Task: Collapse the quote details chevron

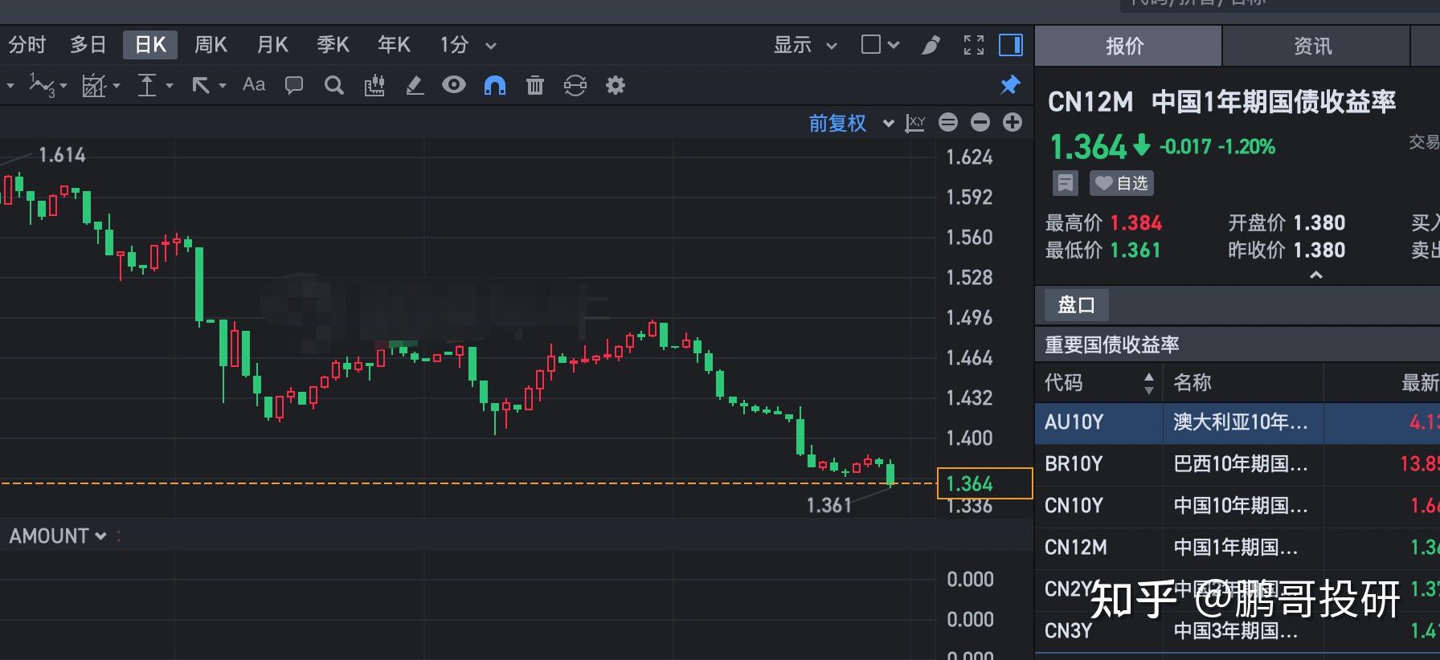Action: (1315, 275)
